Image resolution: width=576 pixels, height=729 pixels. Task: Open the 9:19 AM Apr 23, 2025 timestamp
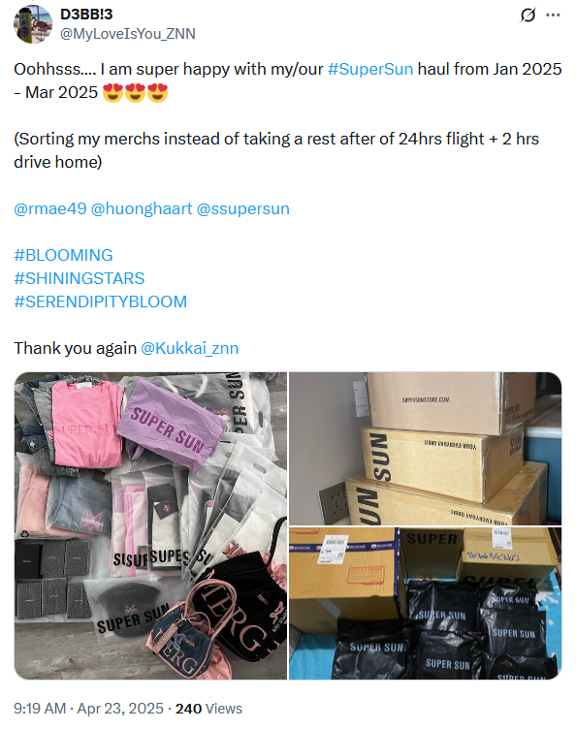pyautogui.click(x=88, y=709)
